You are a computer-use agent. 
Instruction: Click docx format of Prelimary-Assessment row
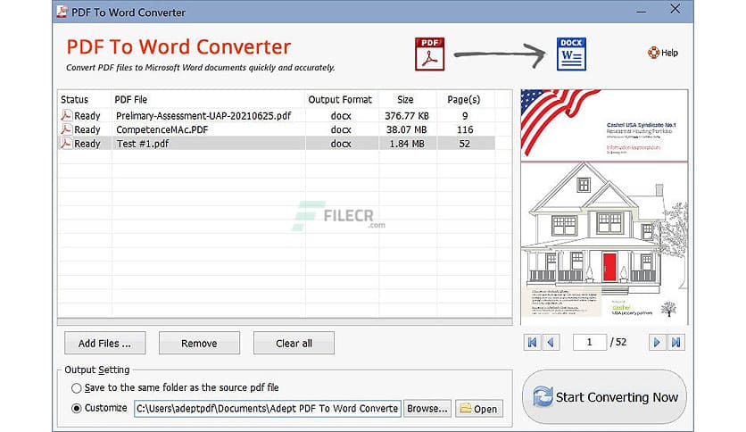point(341,116)
